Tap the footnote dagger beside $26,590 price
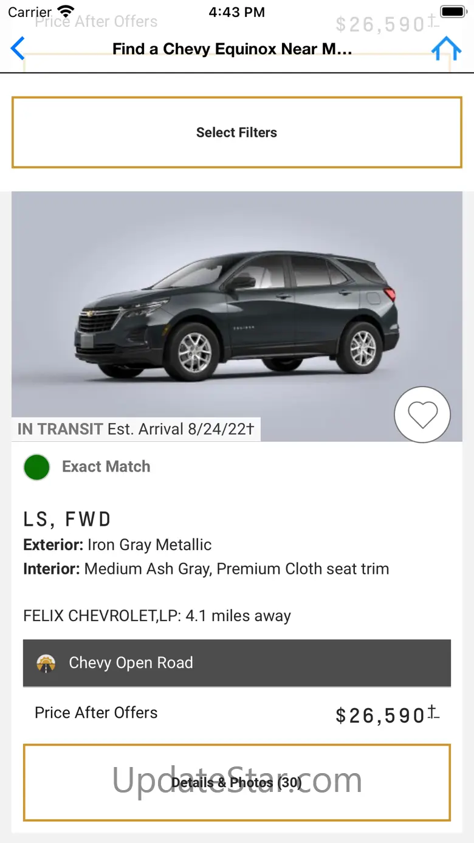The width and height of the screenshot is (474, 843). [433, 712]
